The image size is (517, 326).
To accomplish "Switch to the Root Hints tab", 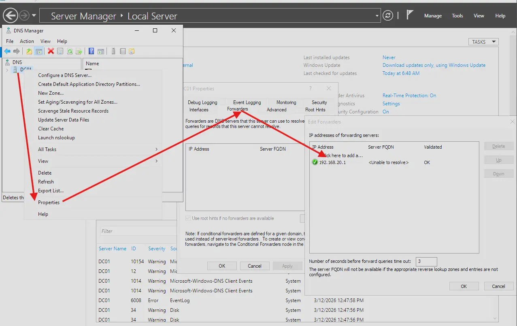I will tap(315, 110).
